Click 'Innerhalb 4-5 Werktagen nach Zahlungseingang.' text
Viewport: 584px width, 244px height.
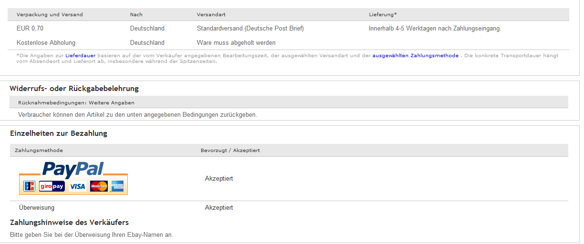click(x=435, y=29)
